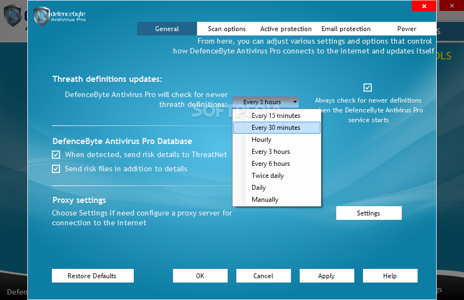Viewport: 464px width, 300px height.
Task: Toggle Always check for newer definitions checkbox
Action: point(367,87)
